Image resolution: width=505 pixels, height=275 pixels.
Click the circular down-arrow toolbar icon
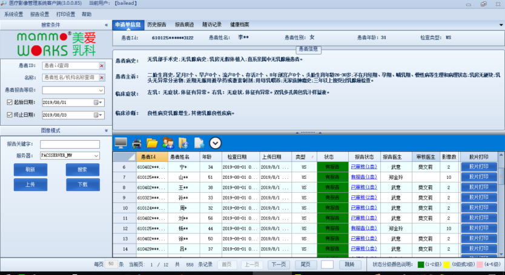coord(215,143)
